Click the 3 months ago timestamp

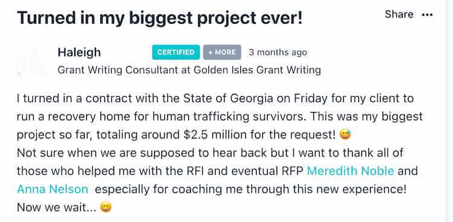tap(278, 53)
